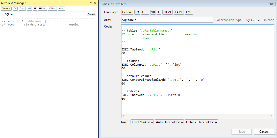Screen dimensions: 277x138
Task: Click the EXEC IndexAdd line in code
Action: tap(152, 95)
